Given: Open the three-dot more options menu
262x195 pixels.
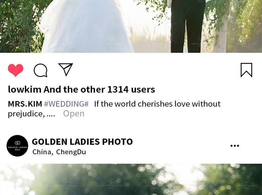Looking at the screenshot, I should point(235,146).
